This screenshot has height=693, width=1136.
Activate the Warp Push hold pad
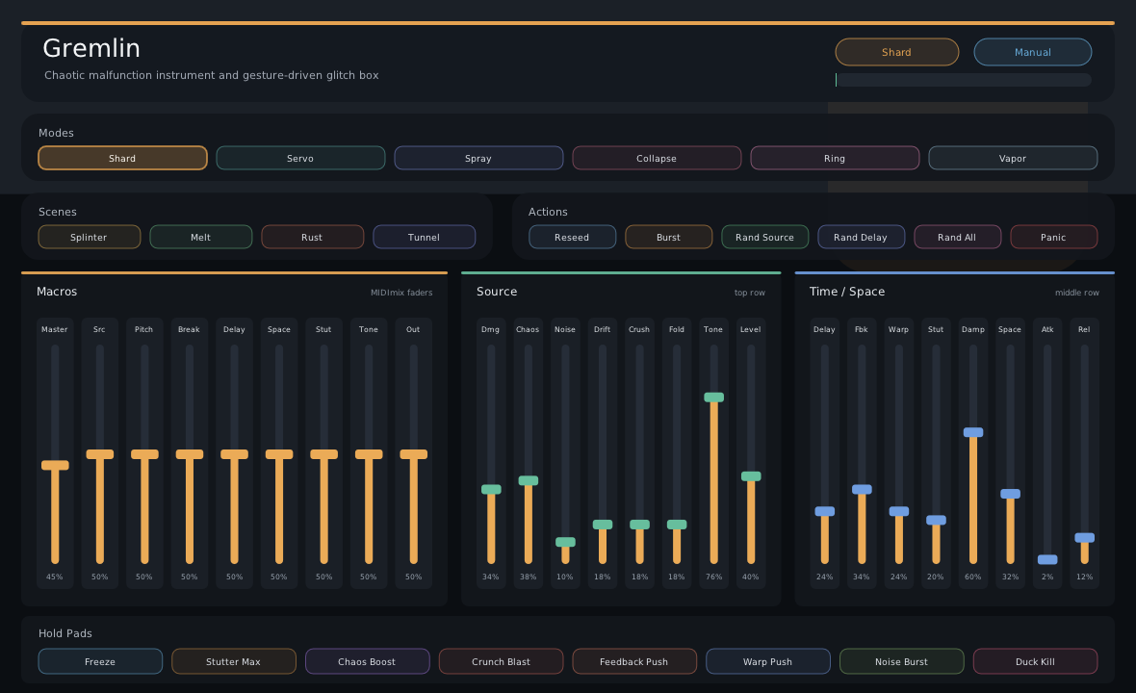point(768,661)
